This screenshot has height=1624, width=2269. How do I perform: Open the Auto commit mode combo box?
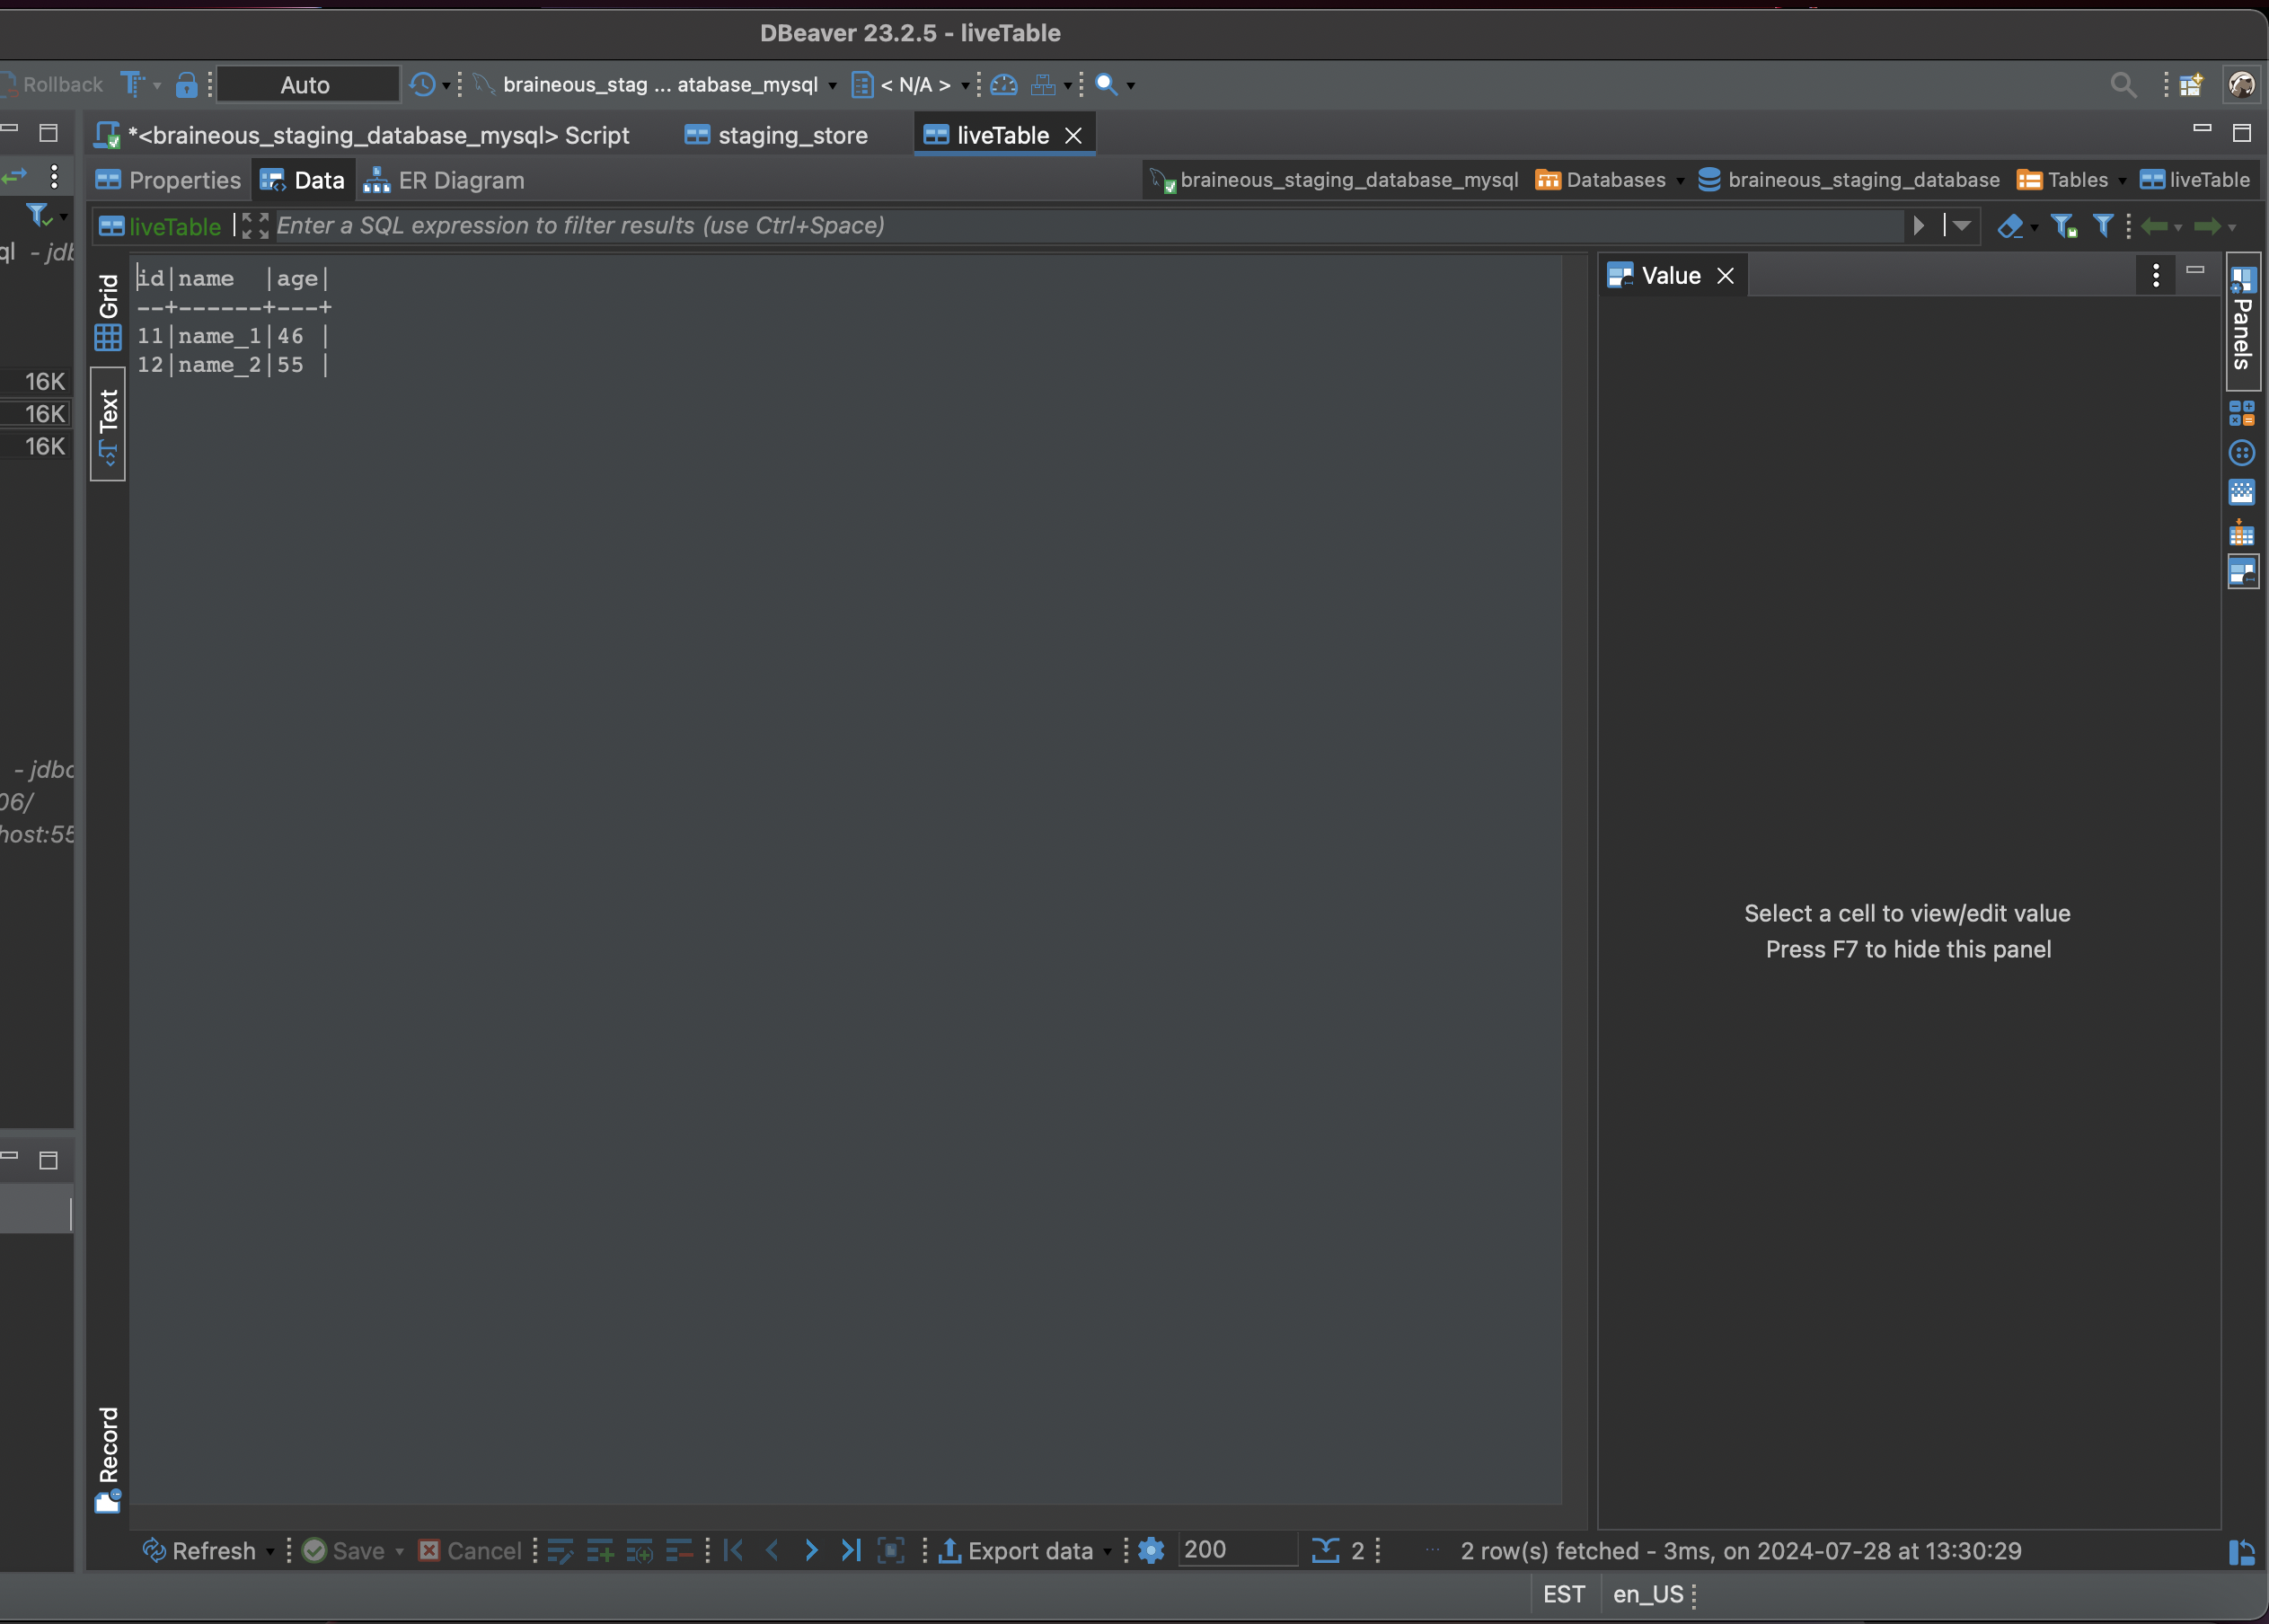[x=307, y=85]
